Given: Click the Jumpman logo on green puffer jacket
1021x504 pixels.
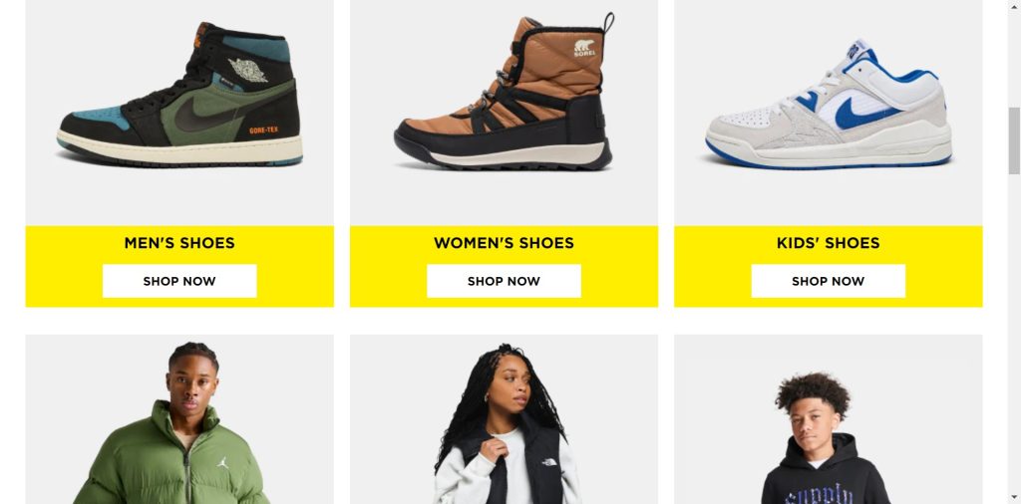Looking at the screenshot, I should coord(223,462).
